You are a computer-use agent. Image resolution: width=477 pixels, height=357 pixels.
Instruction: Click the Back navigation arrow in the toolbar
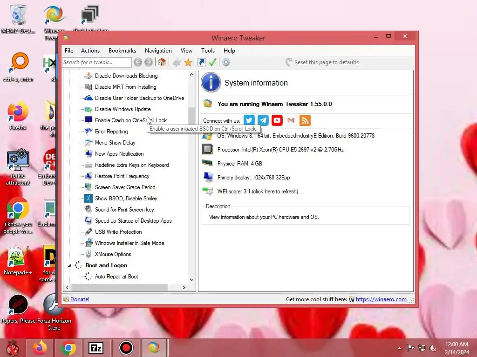pyautogui.click(x=138, y=62)
